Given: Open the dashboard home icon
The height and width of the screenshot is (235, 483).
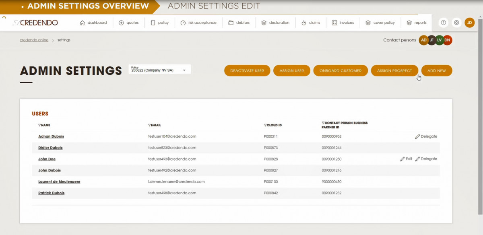Looking at the screenshot, I should [x=83, y=23].
